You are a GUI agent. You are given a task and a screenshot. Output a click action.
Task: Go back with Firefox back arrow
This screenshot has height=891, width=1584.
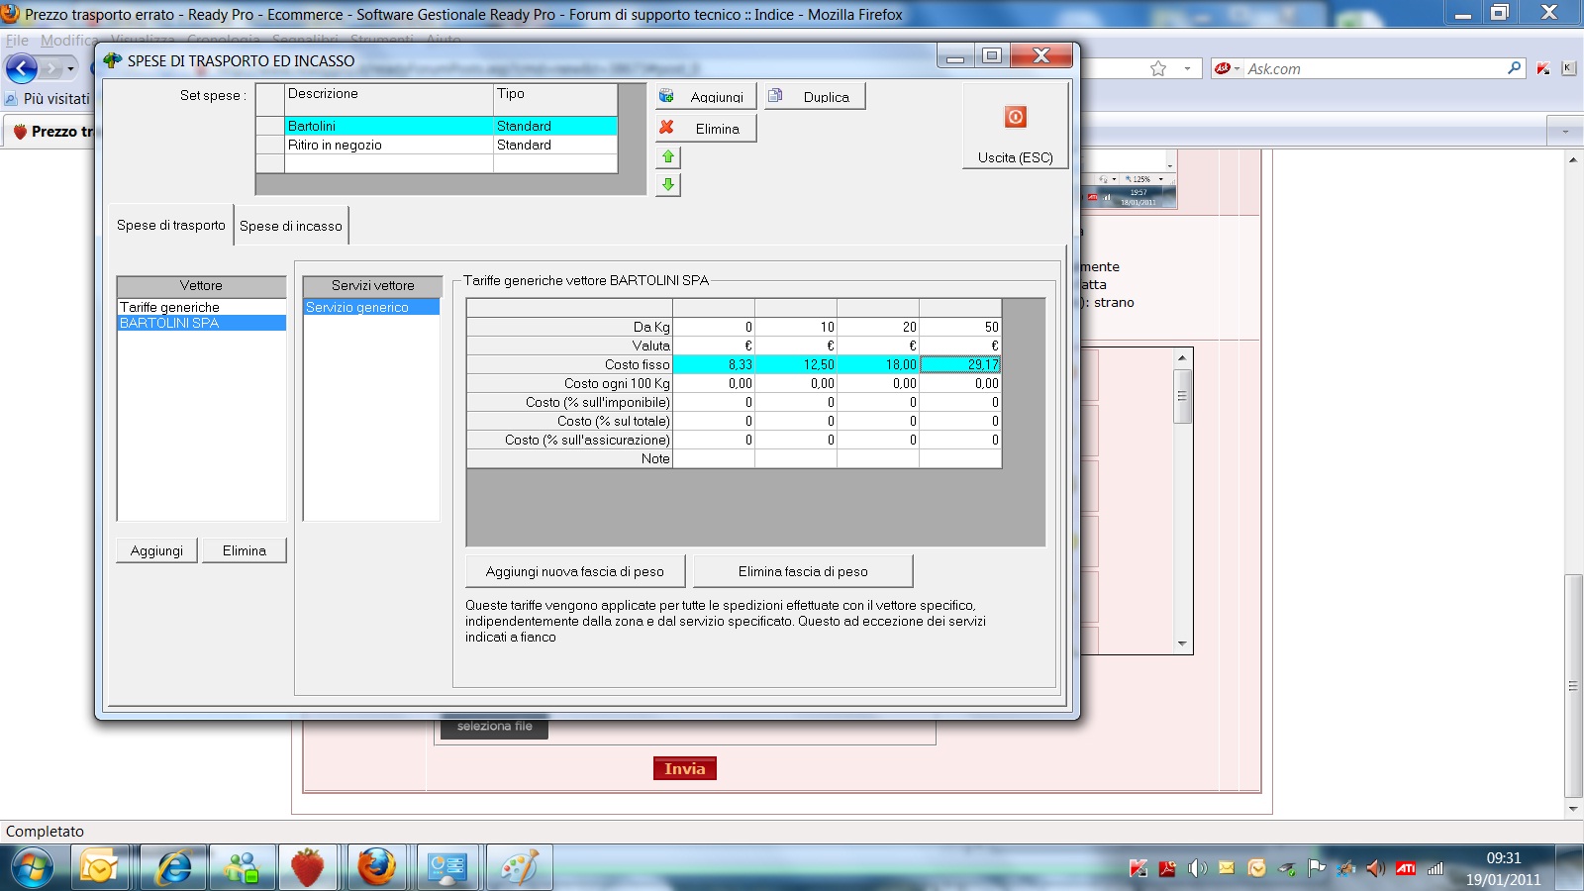[x=21, y=68]
